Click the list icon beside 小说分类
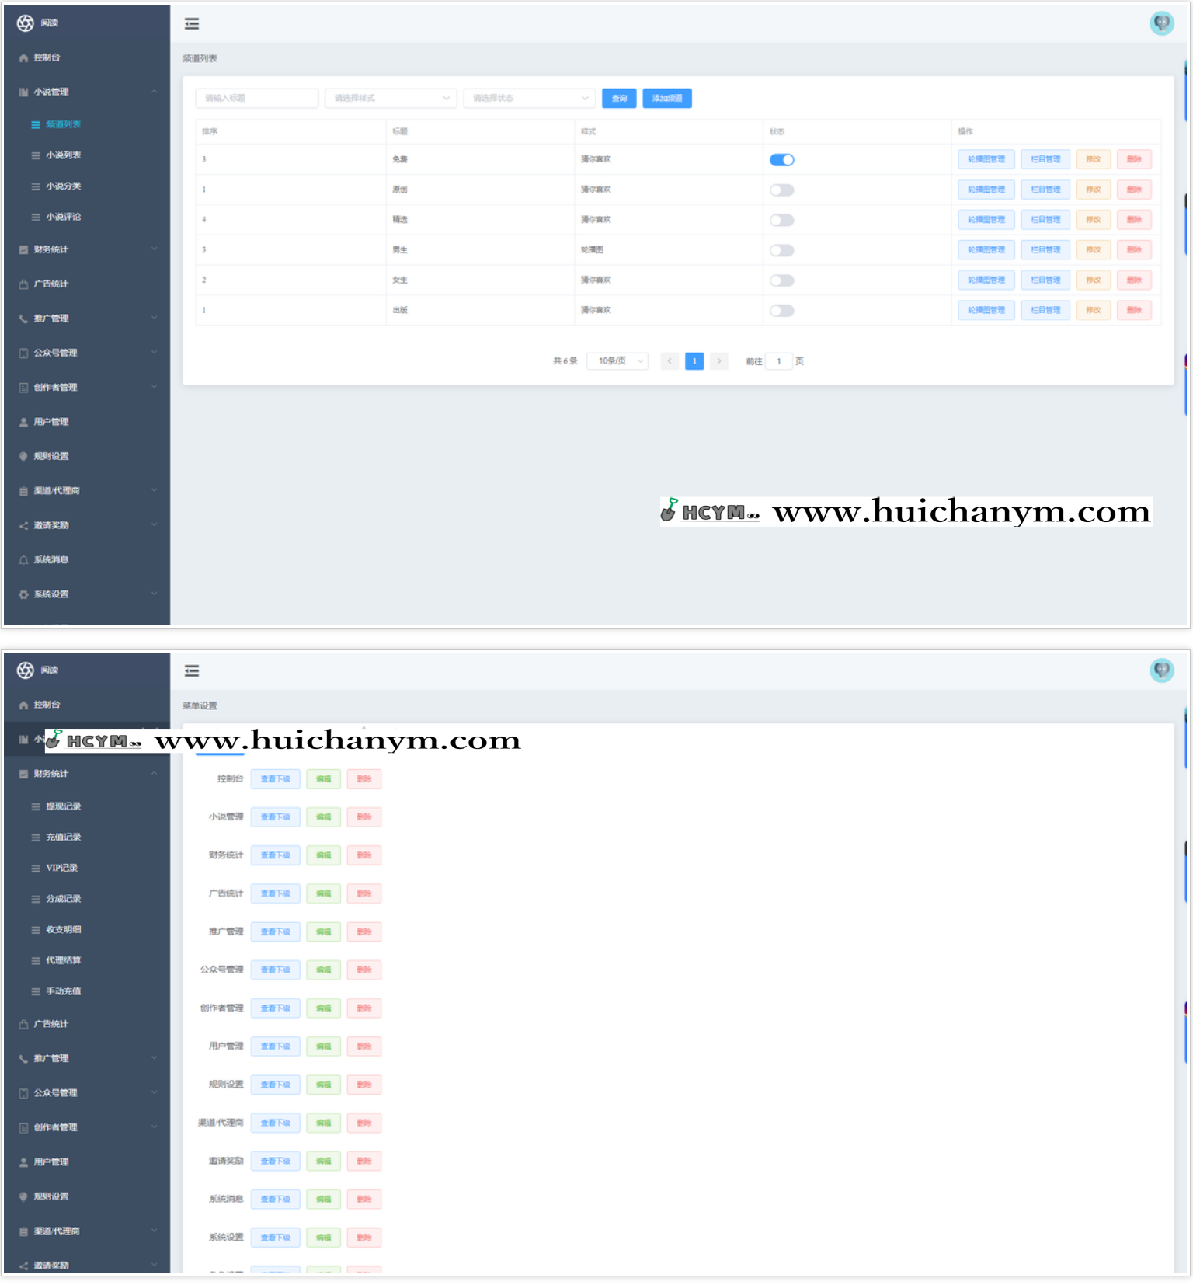 tap(36, 186)
